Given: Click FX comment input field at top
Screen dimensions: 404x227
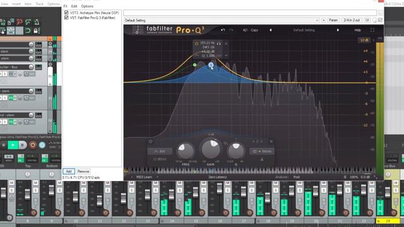Looking at the screenshot, I should (x=250, y=13).
